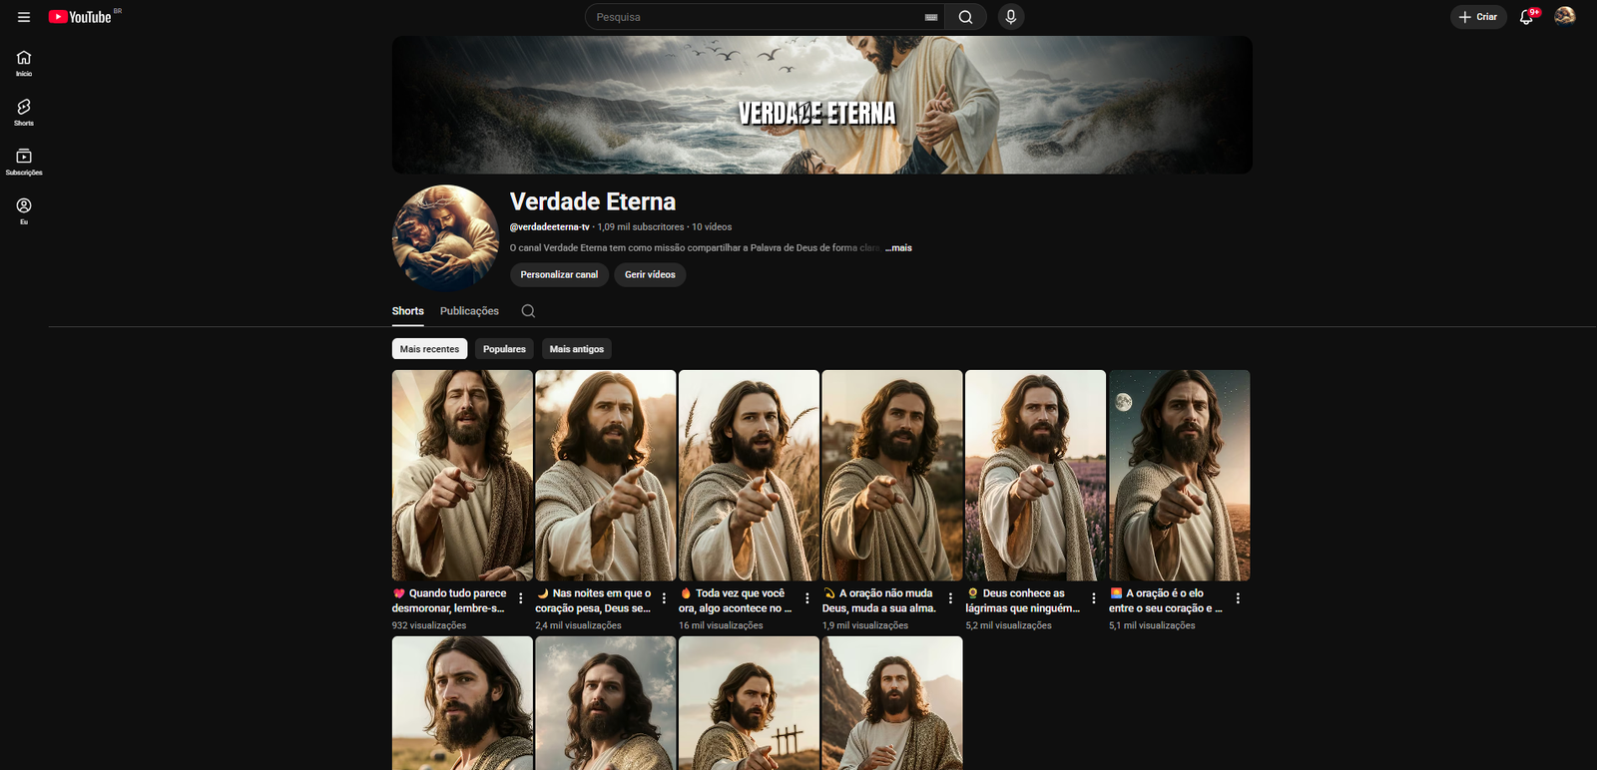The height and width of the screenshot is (770, 1597).
Task: Open options for 'Deus conhece as lágrimas' short
Action: tap(1094, 598)
